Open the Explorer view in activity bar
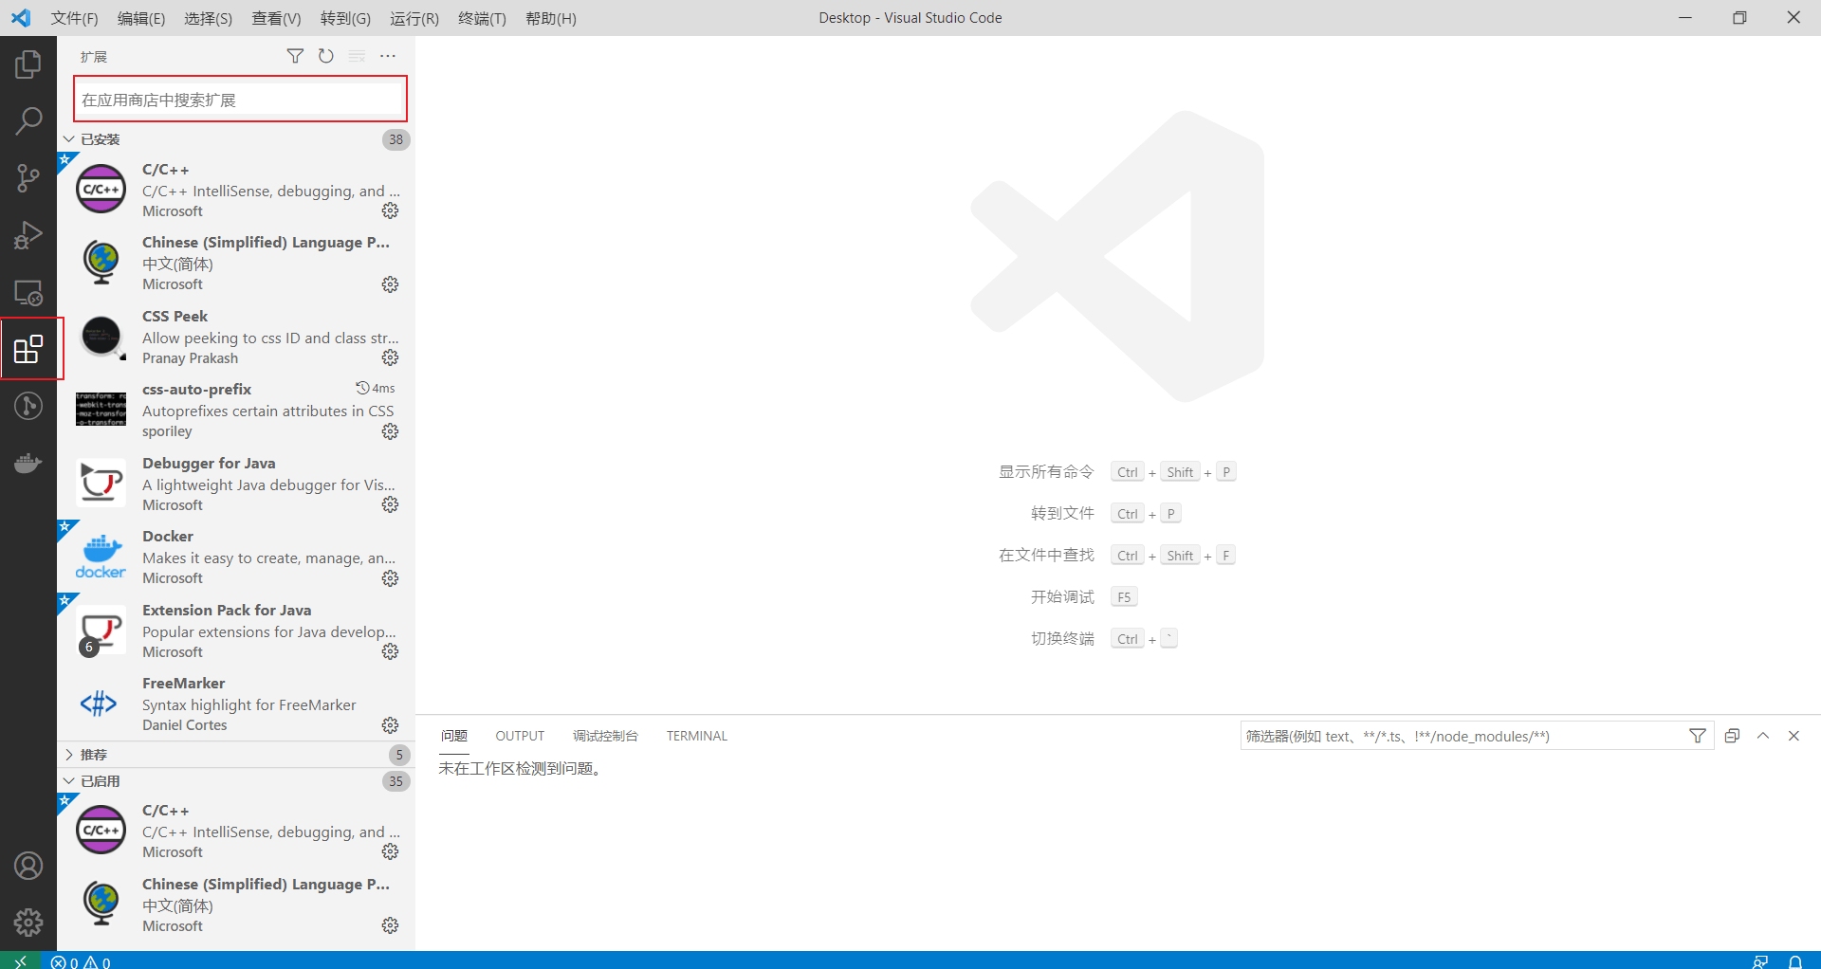This screenshot has width=1821, height=969. pyautogui.click(x=28, y=64)
